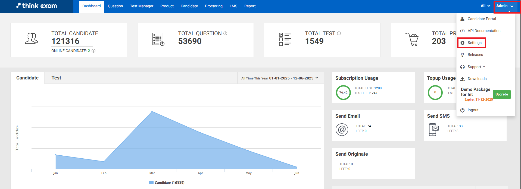Click info icon next to Online Candidate
Viewport: 521px width, 189px height.
93,51
